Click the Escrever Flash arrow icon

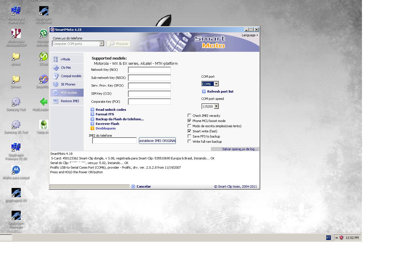92,124
